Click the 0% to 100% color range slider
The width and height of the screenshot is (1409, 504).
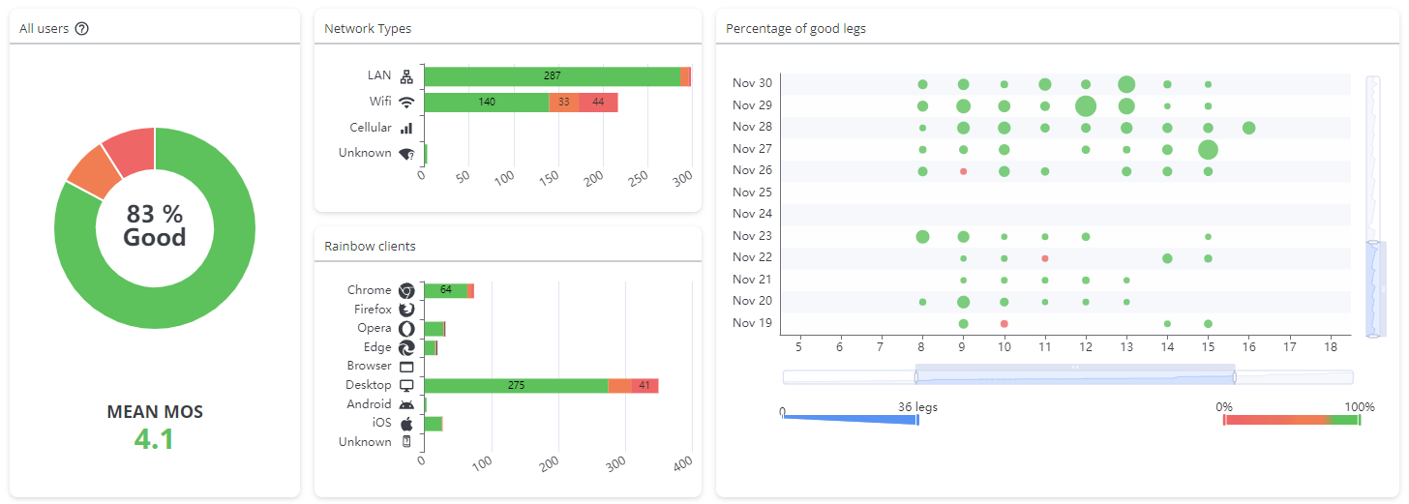(x=1291, y=420)
